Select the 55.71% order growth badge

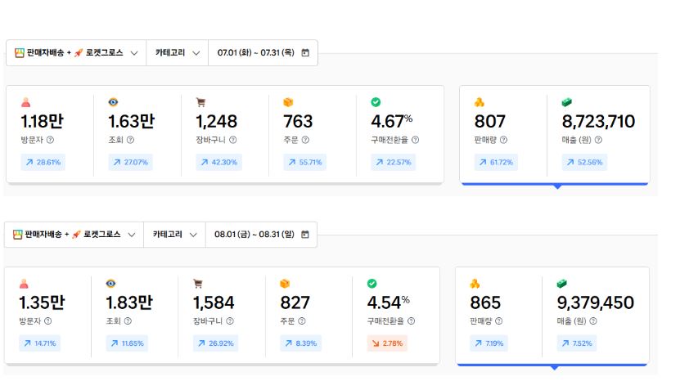[305, 162]
